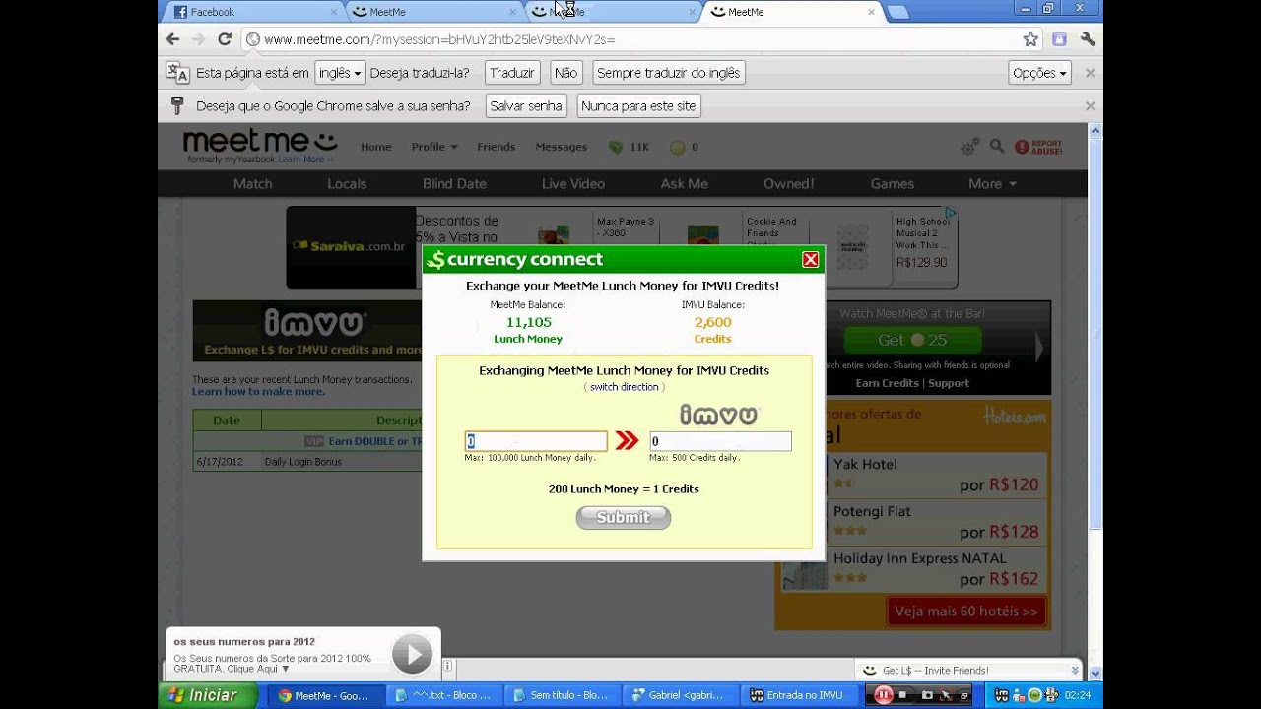Open the new tab button

tap(896, 12)
